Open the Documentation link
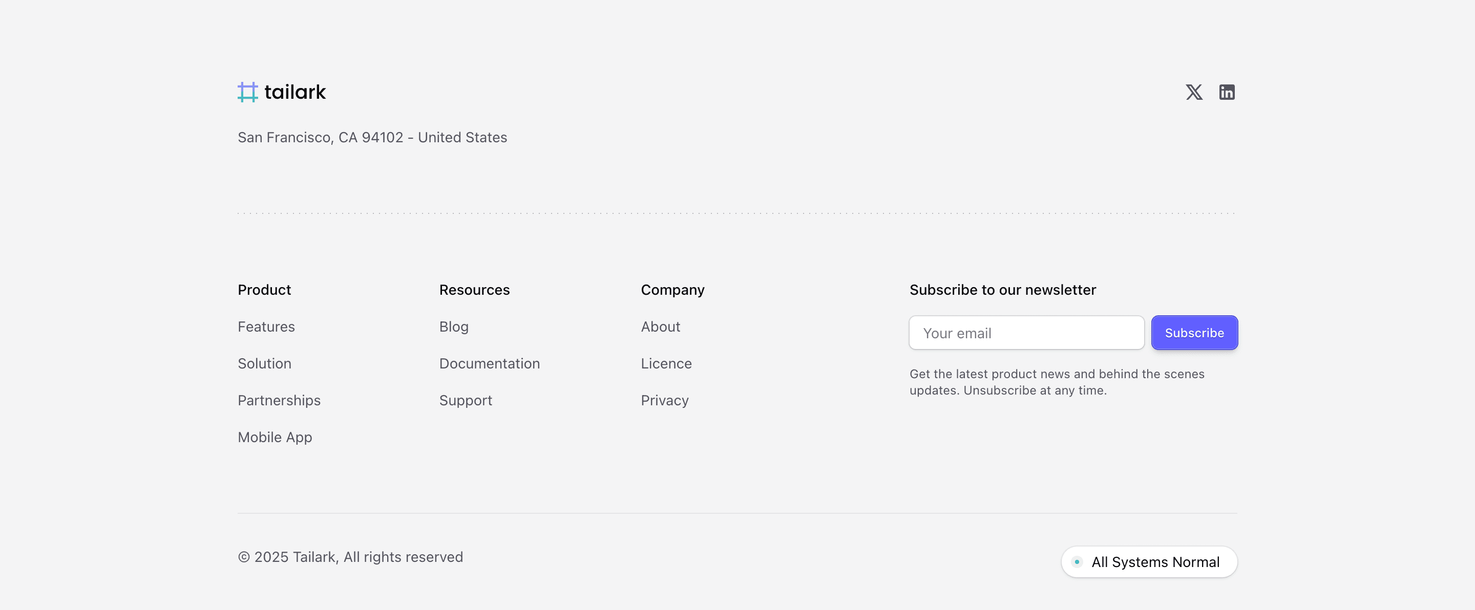Image resolution: width=1475 pixels, height=610 pixels. 490,363
